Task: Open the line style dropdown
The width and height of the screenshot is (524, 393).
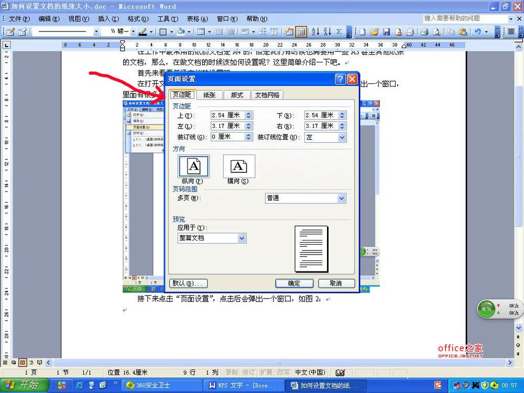Action: pos(96,32)
